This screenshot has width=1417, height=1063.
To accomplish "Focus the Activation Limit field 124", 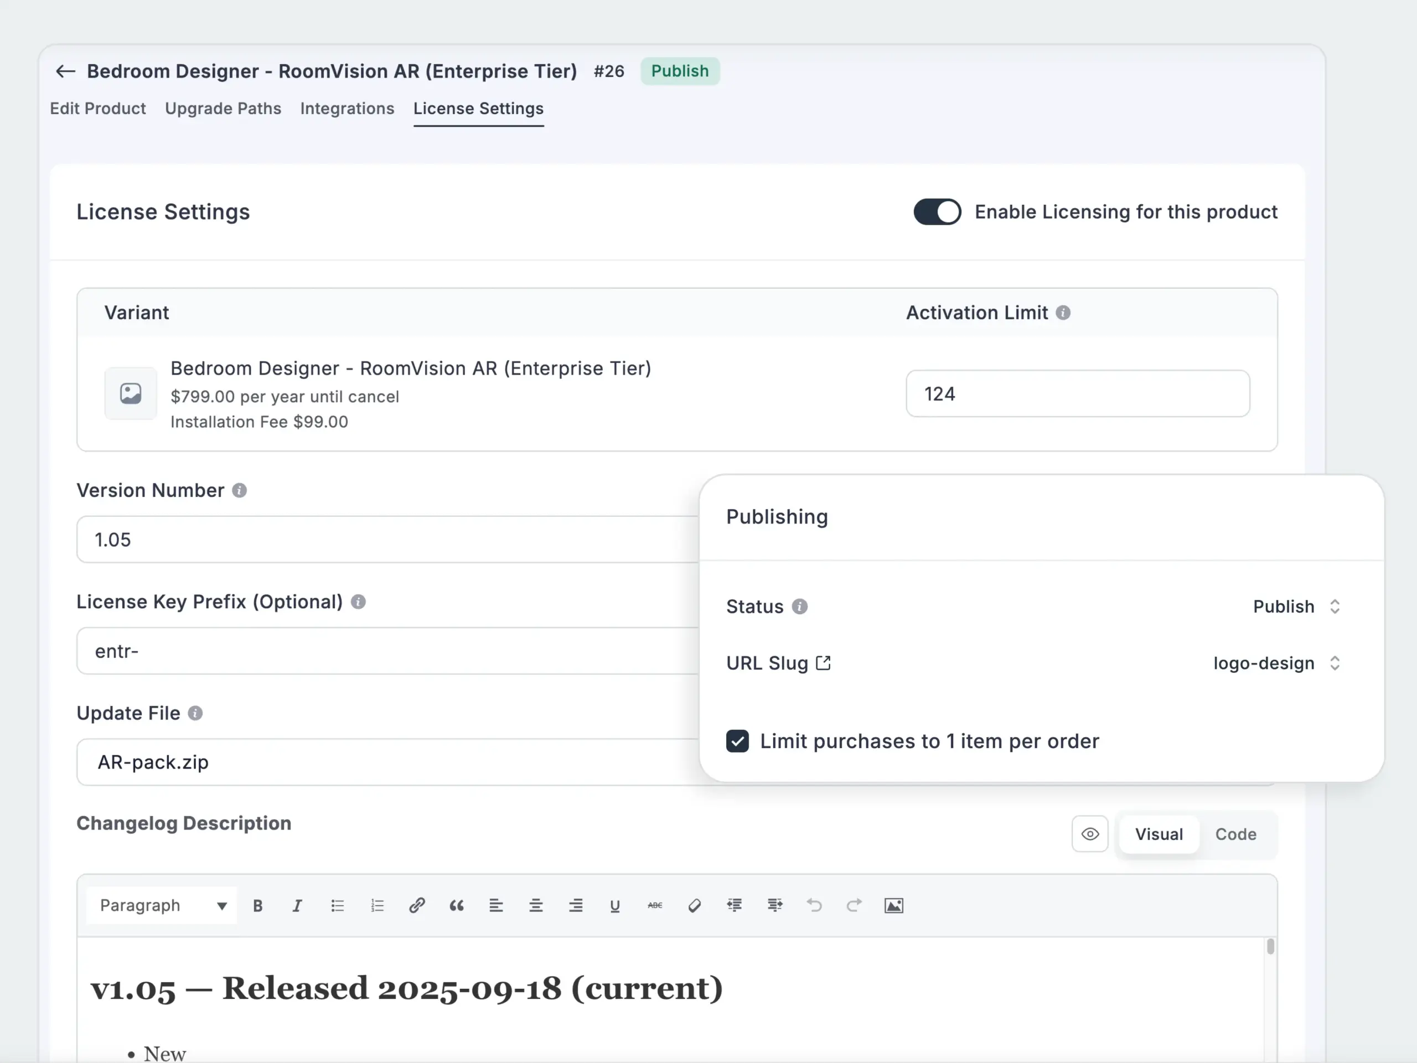I will point(1078,394).
